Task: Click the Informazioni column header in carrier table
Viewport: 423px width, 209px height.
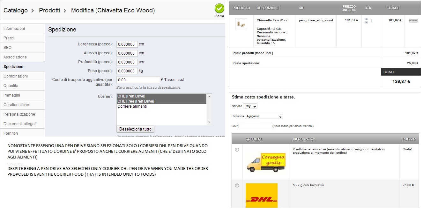Action: pos(305,139)
